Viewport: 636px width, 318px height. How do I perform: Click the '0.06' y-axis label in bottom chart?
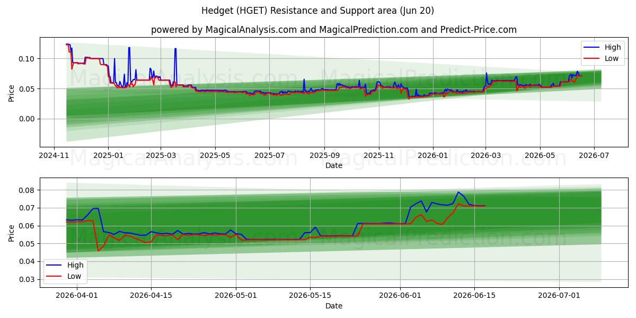[27, 226]
